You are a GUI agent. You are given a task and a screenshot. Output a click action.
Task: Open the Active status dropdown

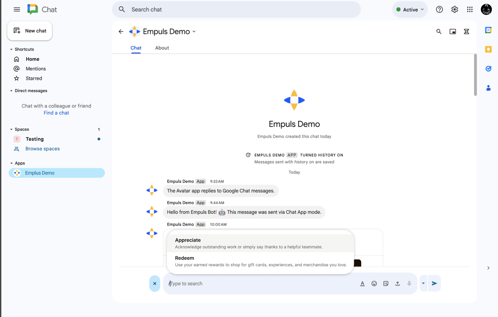410,9
